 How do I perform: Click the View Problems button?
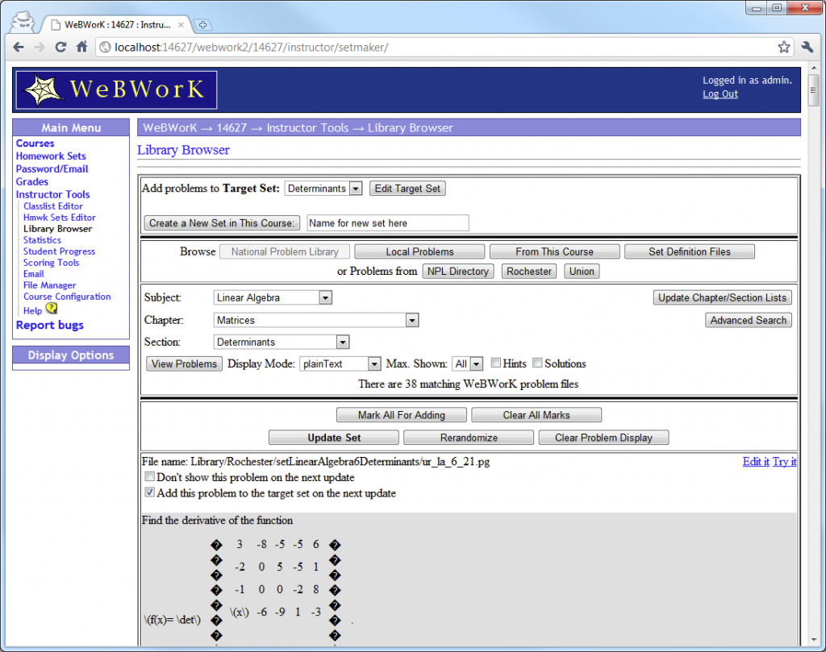tap(184, 363)
